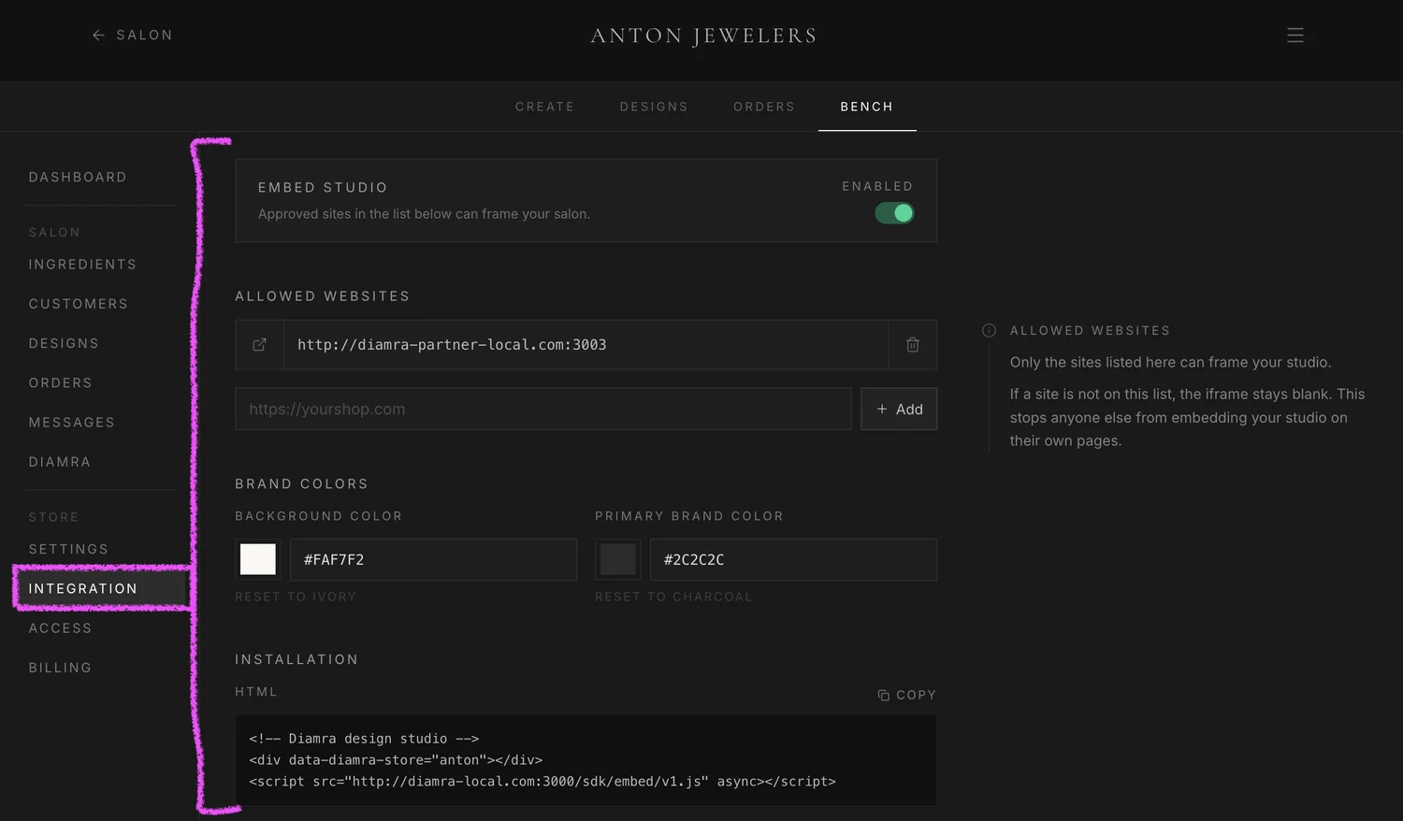Viewport: 1403px width, 821px height.
Task: Delete the diamra-partner-local allowed website
Action: (x=912, y=345)
